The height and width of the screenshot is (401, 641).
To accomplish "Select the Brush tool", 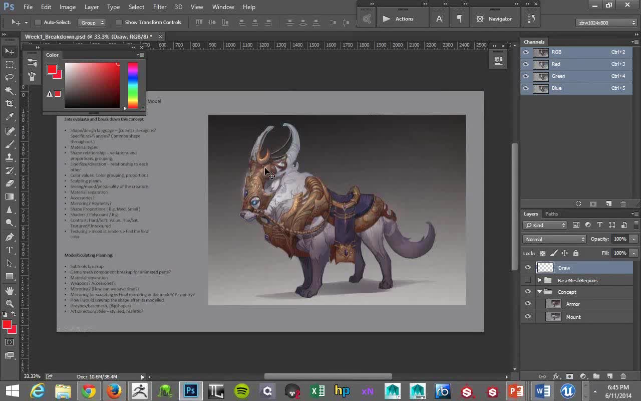I will coord(10,144).
